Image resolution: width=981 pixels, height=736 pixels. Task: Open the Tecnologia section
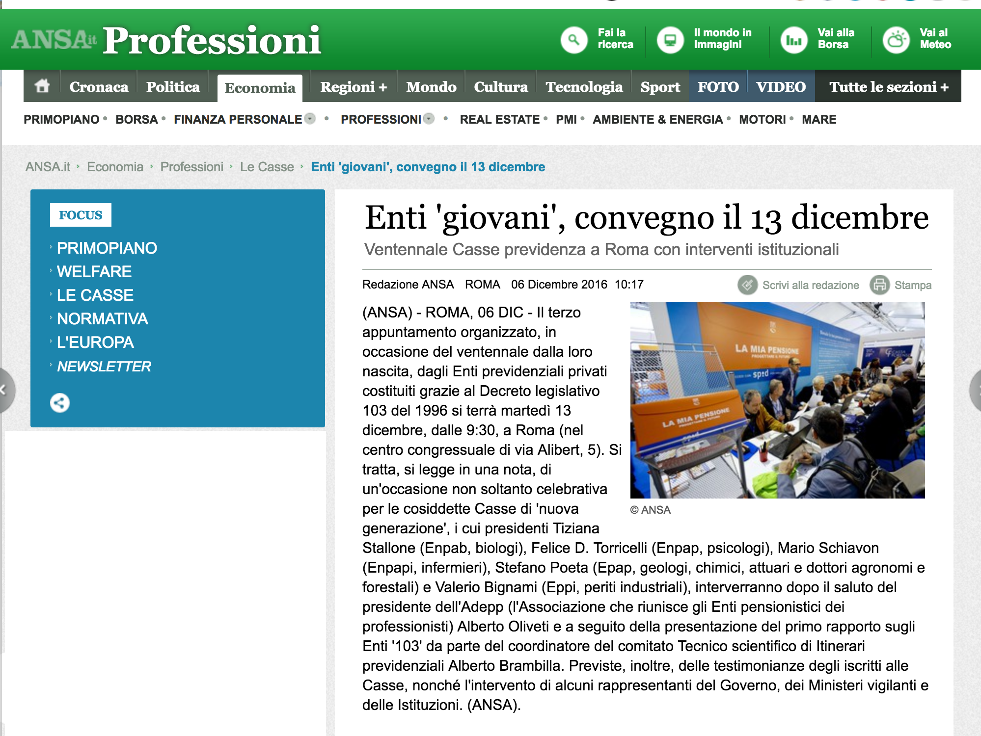point(584,87)
